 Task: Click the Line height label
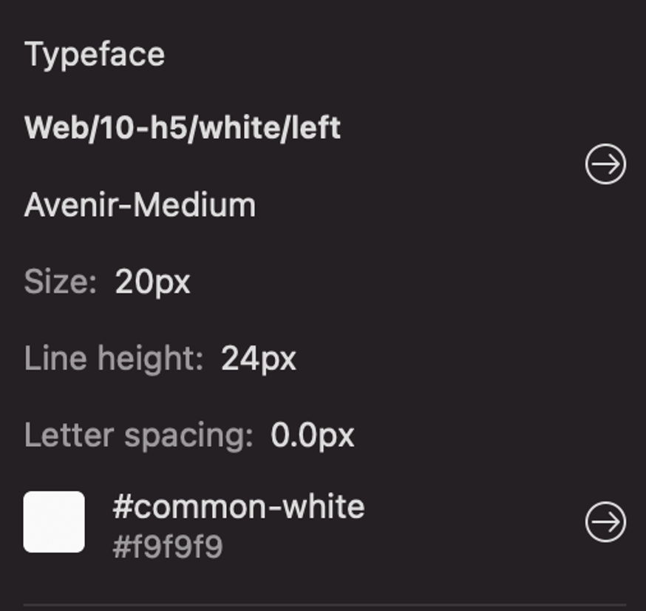(114, 359)
